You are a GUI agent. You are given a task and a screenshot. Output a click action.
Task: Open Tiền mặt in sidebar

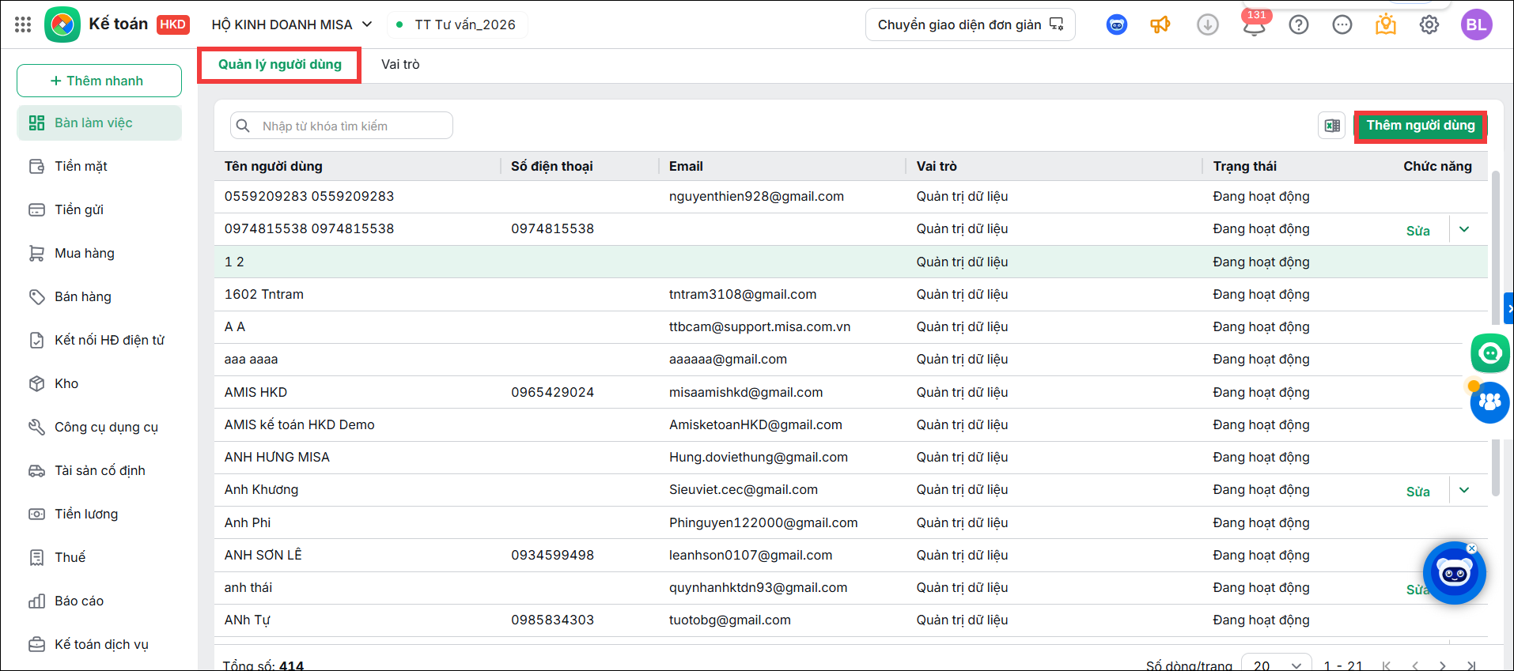(x=99, y=166)
